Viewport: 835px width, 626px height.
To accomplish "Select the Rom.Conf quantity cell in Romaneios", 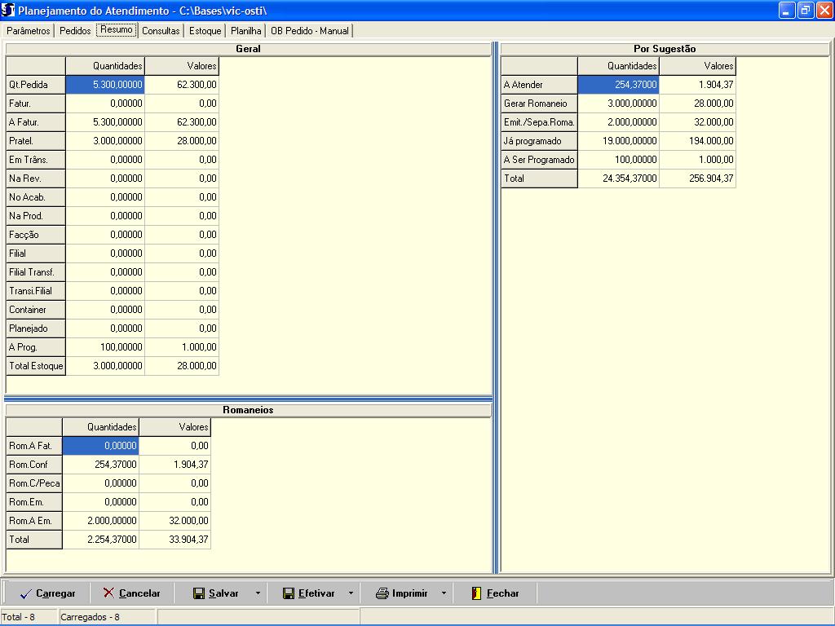I will pyautogui.click(x=101, y=465).
